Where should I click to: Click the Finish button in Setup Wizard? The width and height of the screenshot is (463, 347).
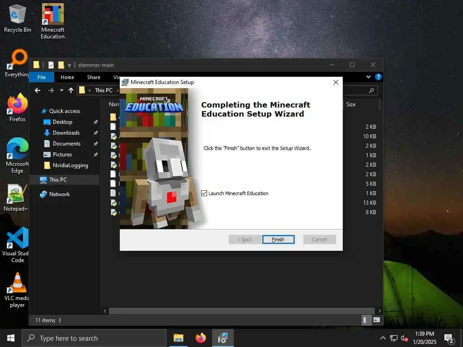click(278, 239)
